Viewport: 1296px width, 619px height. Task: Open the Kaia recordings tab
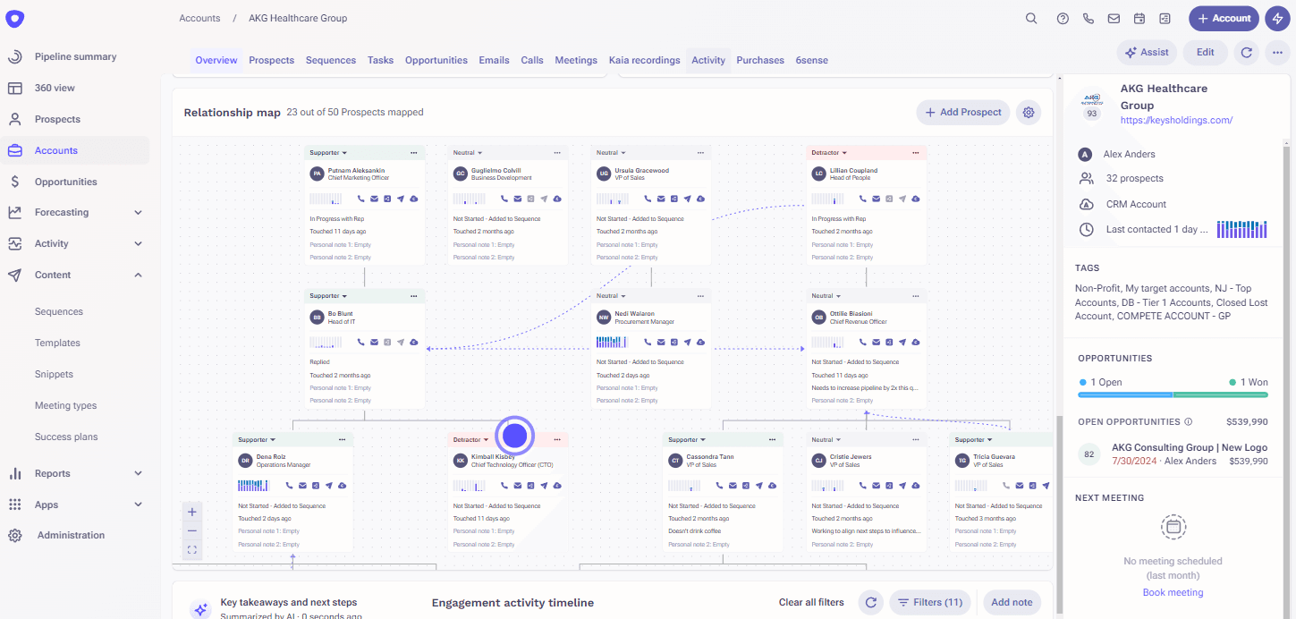pos(644,61)
